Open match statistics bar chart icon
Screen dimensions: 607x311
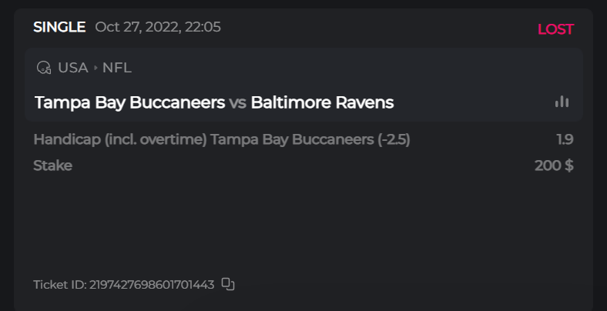coord(562,102)
